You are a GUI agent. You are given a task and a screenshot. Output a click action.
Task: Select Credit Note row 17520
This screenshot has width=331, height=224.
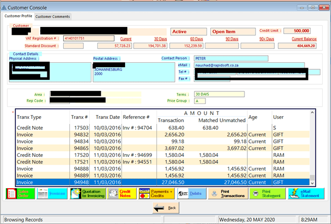tap(163, 155)
